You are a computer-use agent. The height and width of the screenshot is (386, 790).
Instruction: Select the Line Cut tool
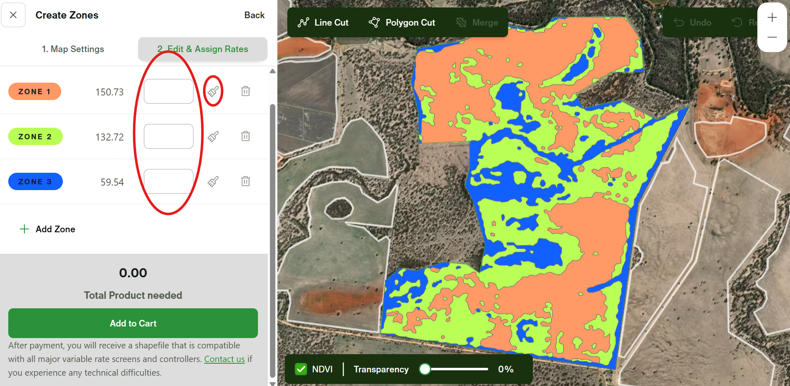click(323, 23)
